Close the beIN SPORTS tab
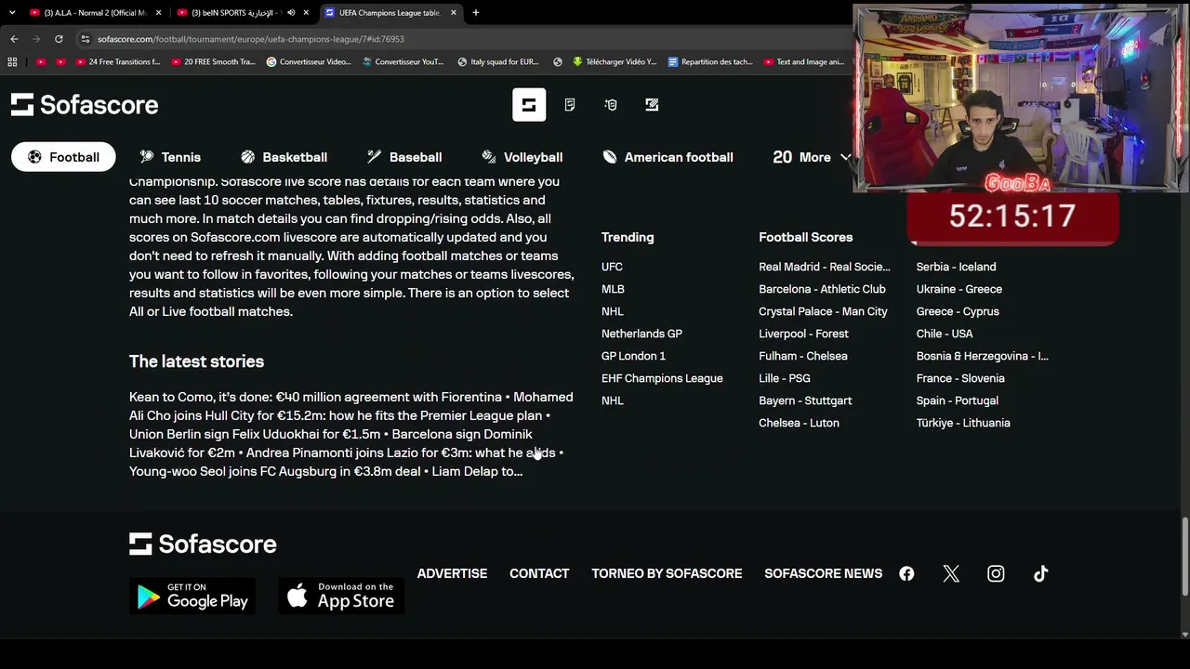The width and height of the screenshot is (1190, 669). pyautogui.click(x=306, y=13)
